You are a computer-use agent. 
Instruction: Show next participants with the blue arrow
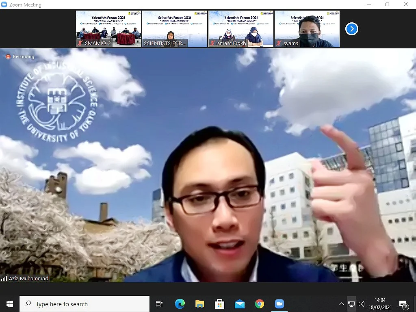click(352, 29)
